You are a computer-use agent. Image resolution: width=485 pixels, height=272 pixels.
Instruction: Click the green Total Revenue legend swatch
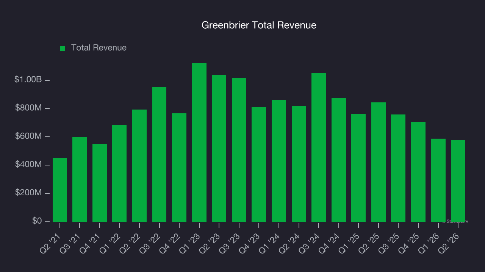coord(63,48)
